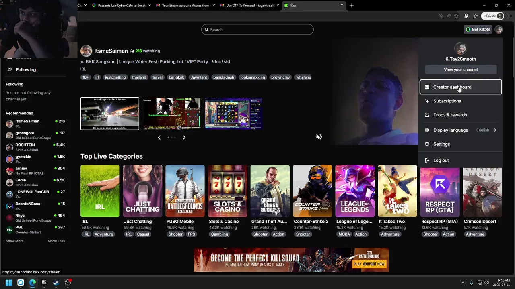Open gymskin channel avatar in sidebar
Image resolution: width=515 pixels, height=289 pixels.
click(10, 159)
